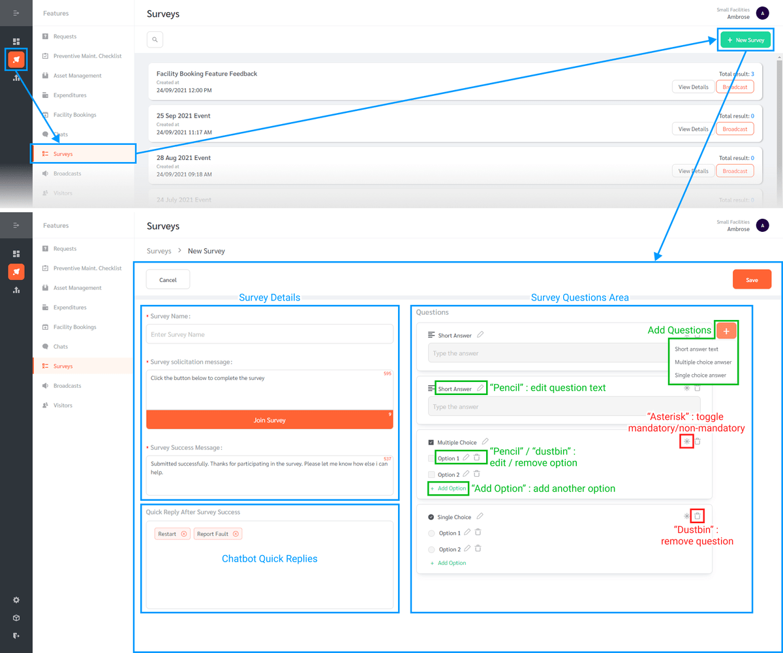This screenshot has height=653, width=783.
Task: Click the search magnifier icon above the survey list
Action: click(155, 39)
